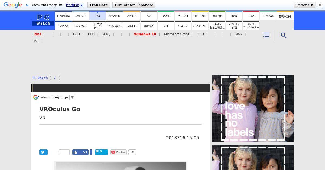Open the 家電 tab
The width and height of the screenshot is (325, 170).
pyautogui.click(x=234, y=16)
